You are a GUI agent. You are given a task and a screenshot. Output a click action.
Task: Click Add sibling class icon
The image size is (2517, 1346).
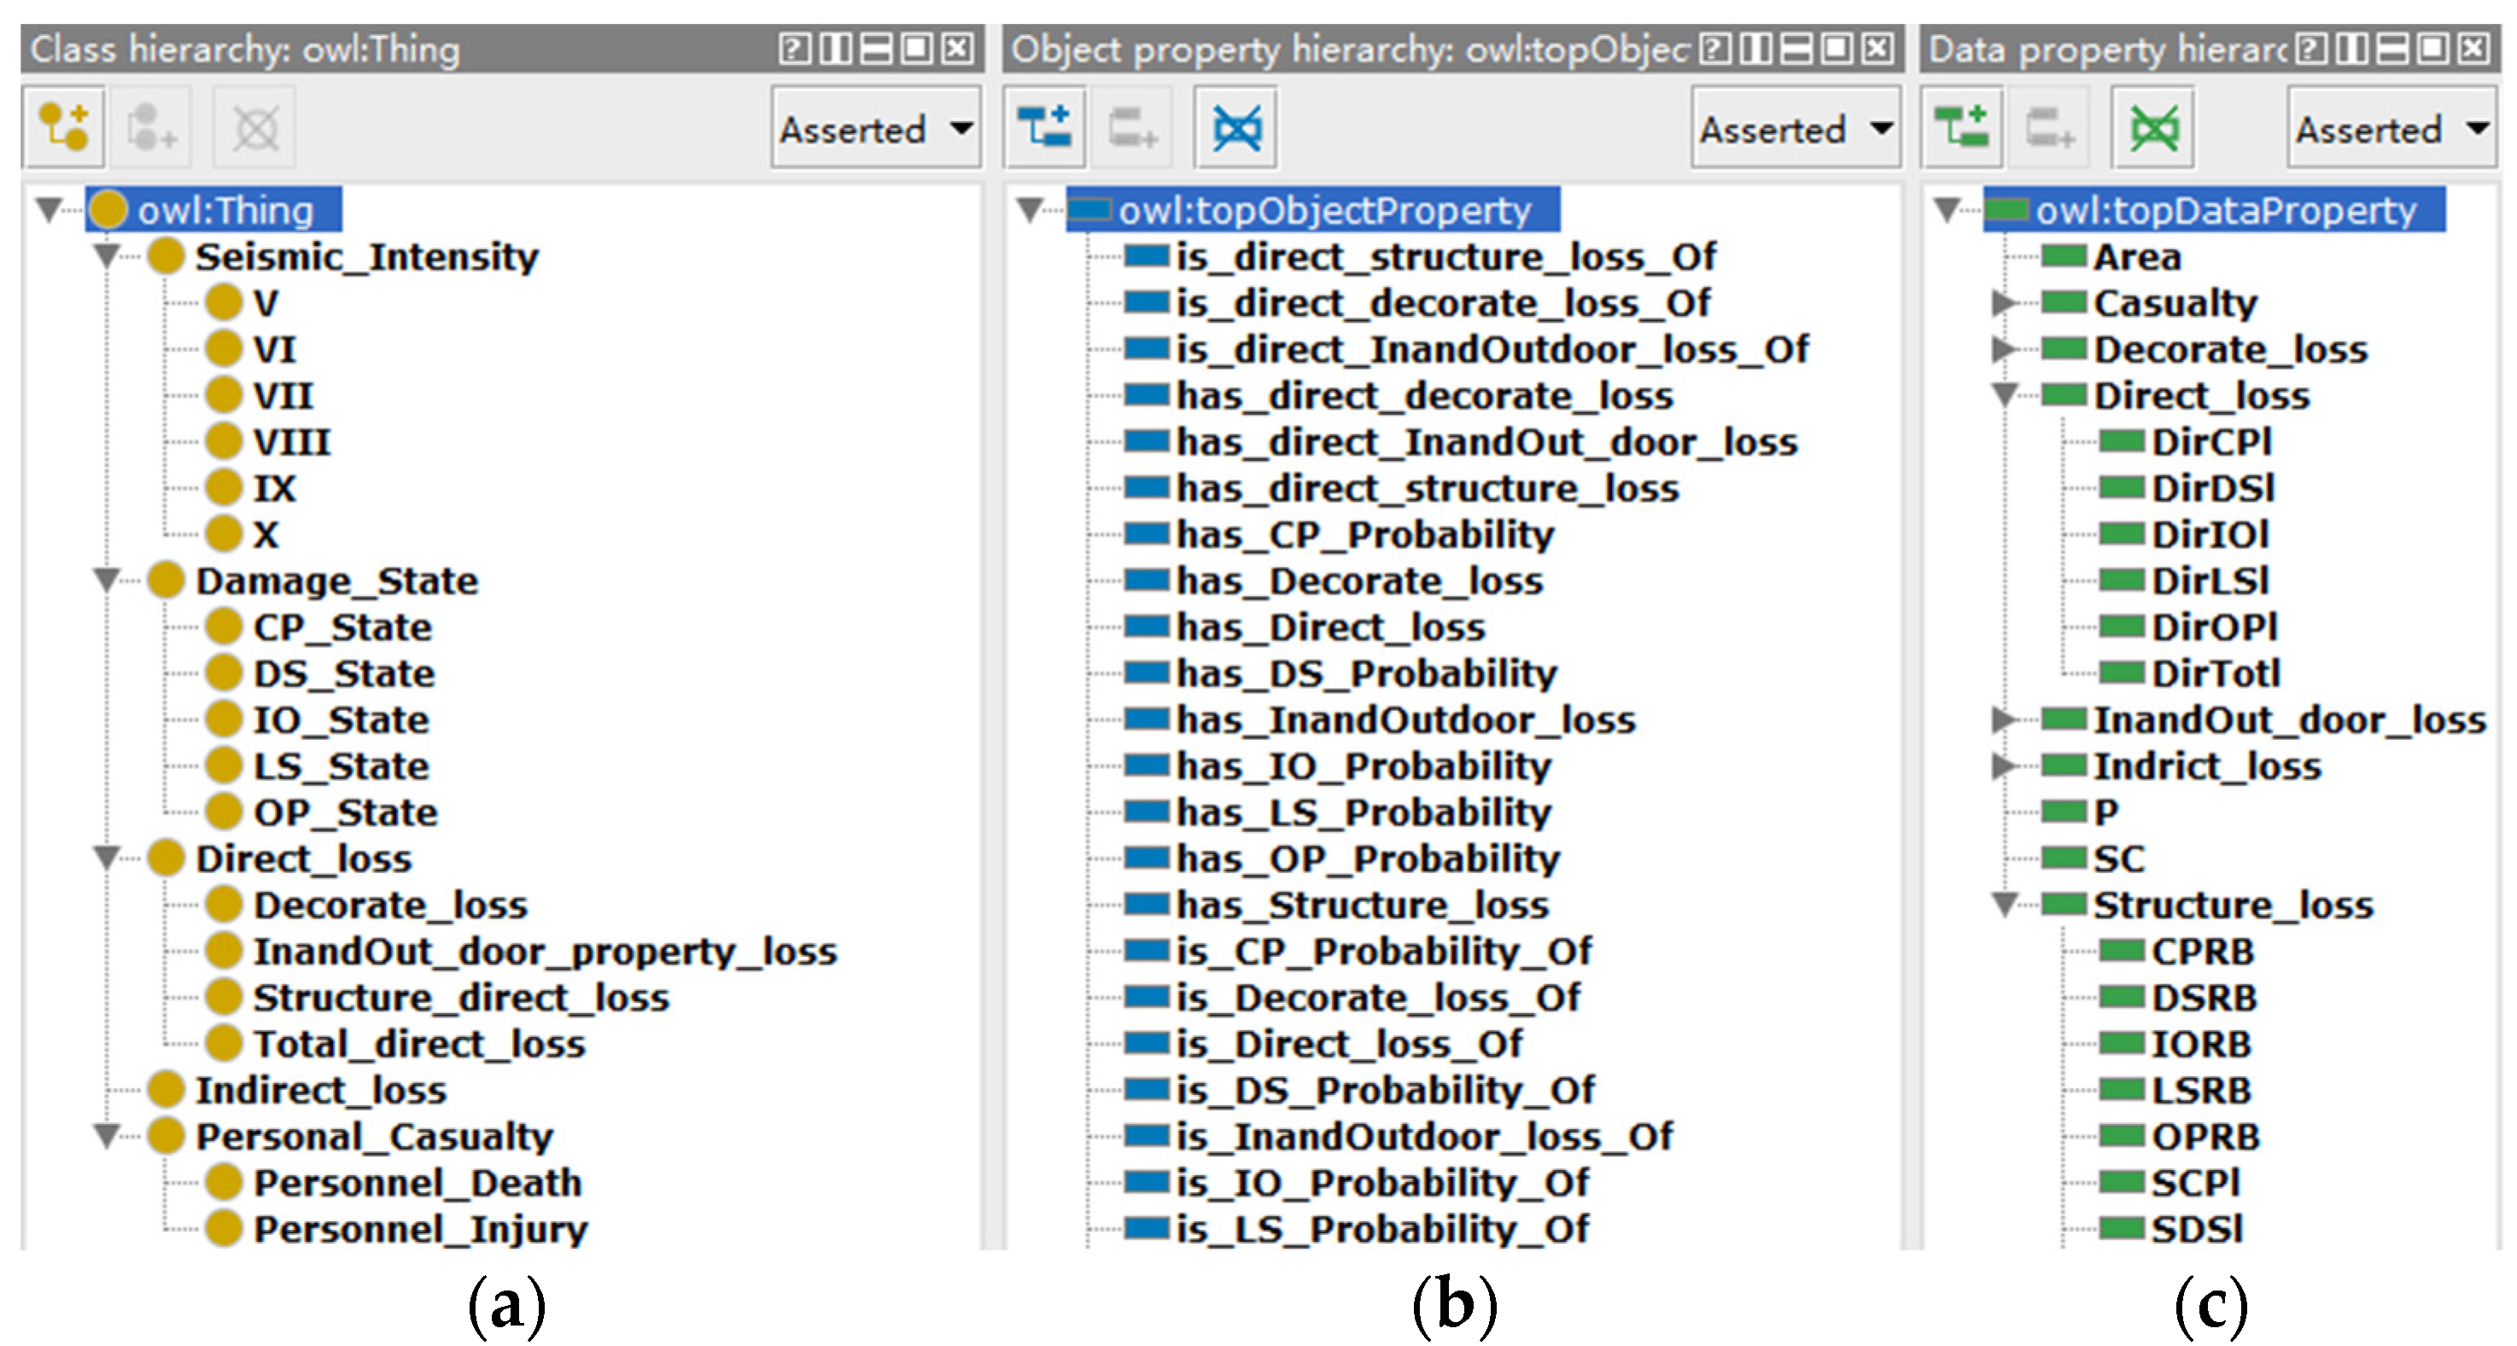150,128
